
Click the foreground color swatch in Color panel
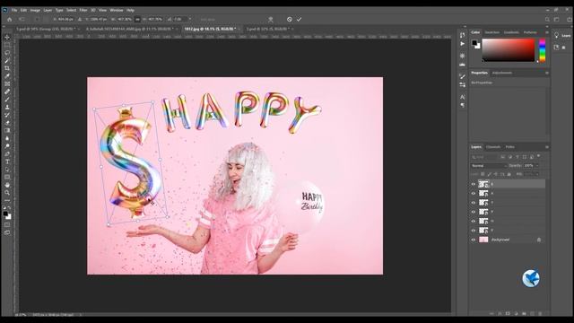pos(474,43)
